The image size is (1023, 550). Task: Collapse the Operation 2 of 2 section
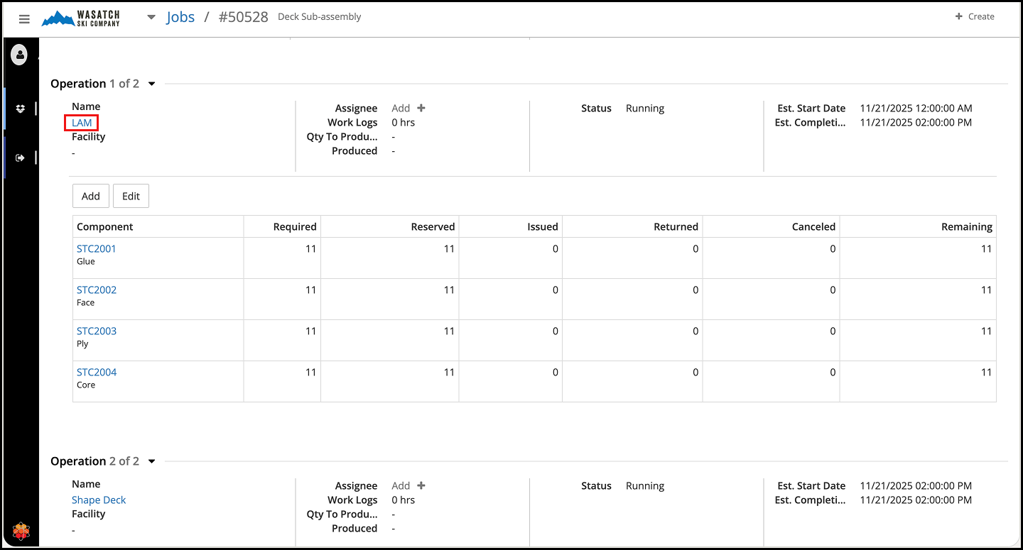(151, 461)
